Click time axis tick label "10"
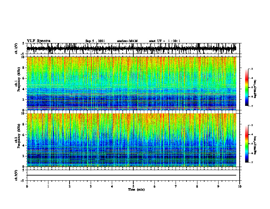 (240, 186)
